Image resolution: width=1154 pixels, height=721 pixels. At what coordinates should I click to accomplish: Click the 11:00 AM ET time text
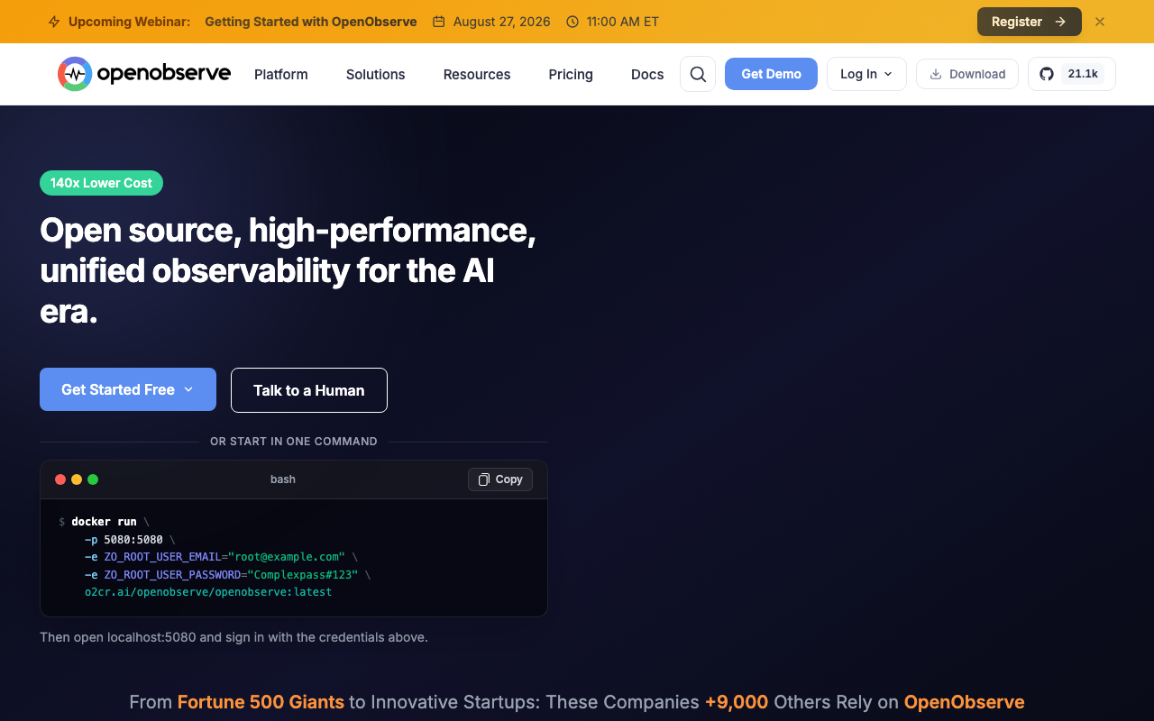[x=623, y=22]
